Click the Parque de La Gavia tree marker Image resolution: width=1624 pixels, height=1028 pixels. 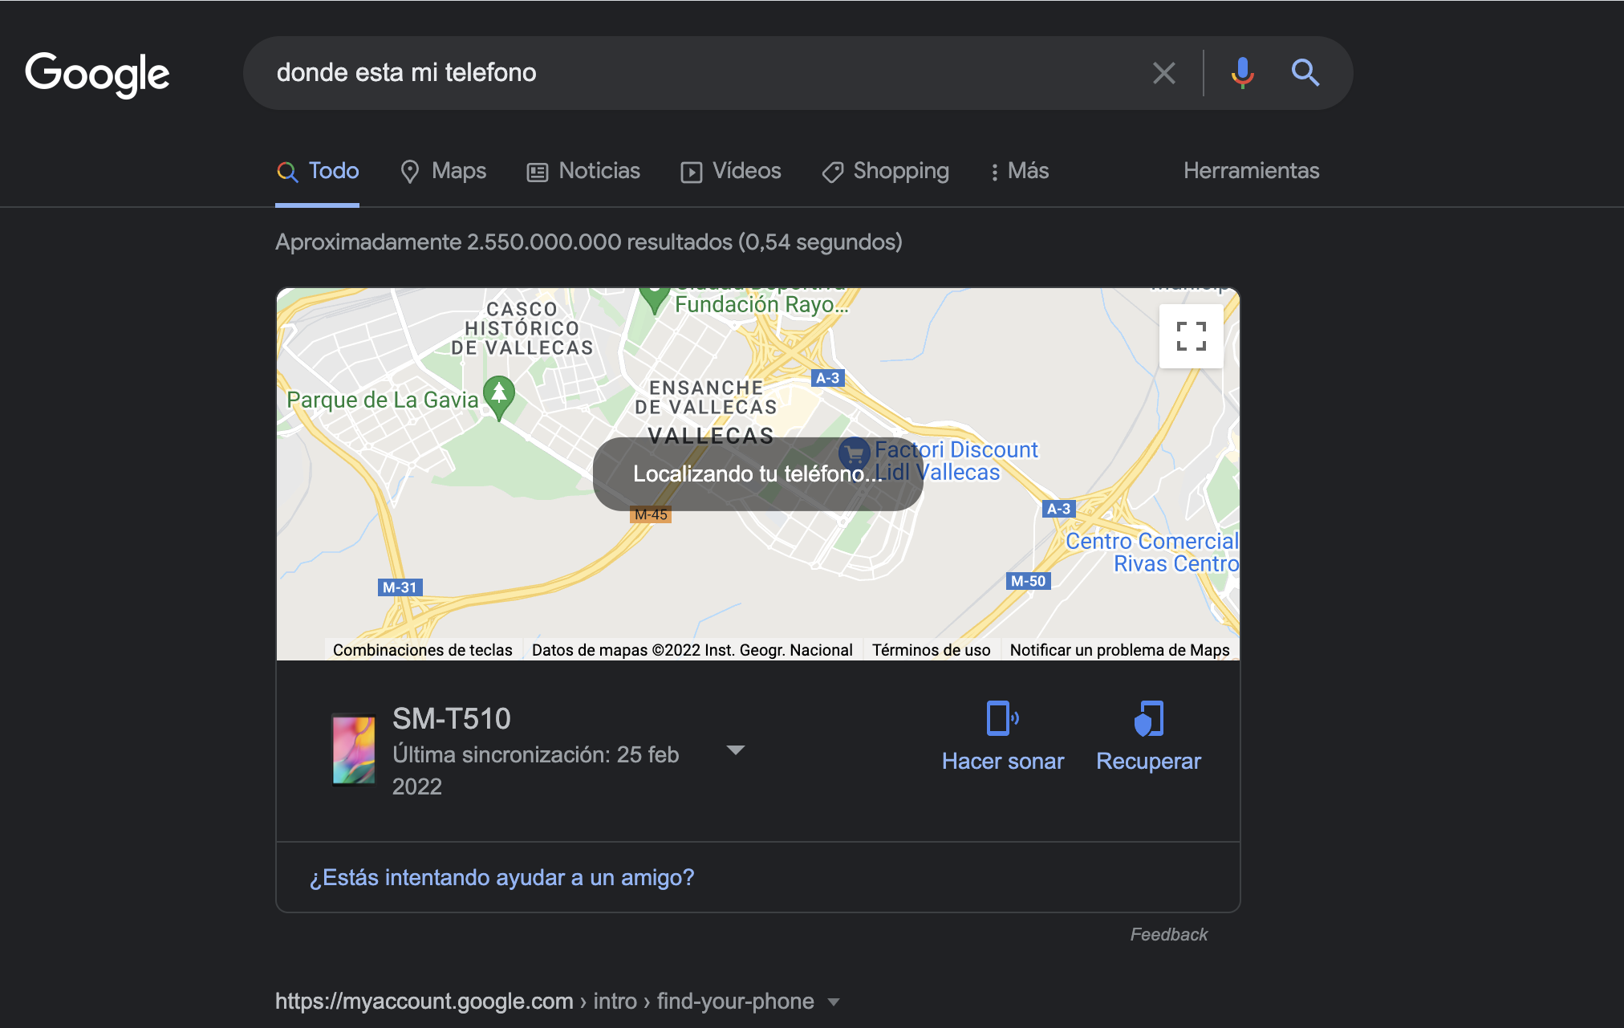pos(498,396)
